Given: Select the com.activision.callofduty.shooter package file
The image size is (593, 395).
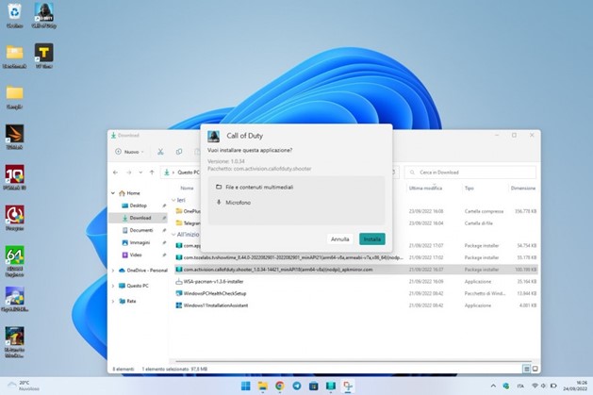Looking at the screenshot, I should [355, 270].
